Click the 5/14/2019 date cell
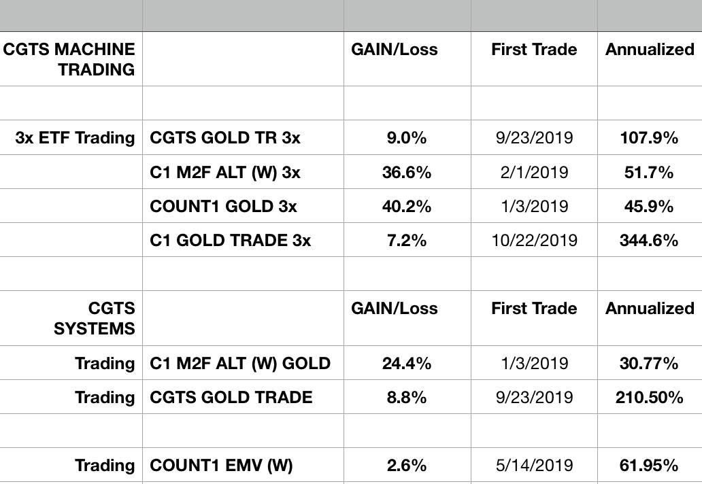This screenshot has height=484, width=702. point(534,466)
